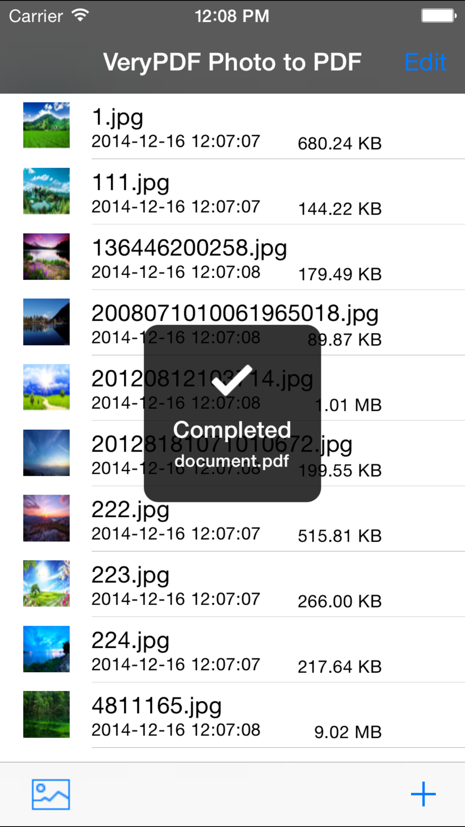This screenshot has height=827, width=465.
Task: Tap the 200807101006196501​8.jpg thumbnail
Action: click(46, 322)
